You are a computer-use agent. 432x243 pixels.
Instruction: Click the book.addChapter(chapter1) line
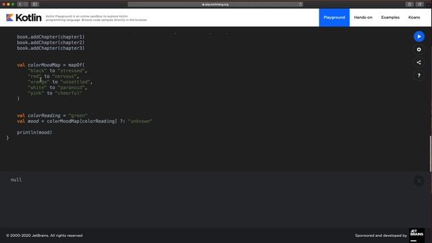[51, 37]
